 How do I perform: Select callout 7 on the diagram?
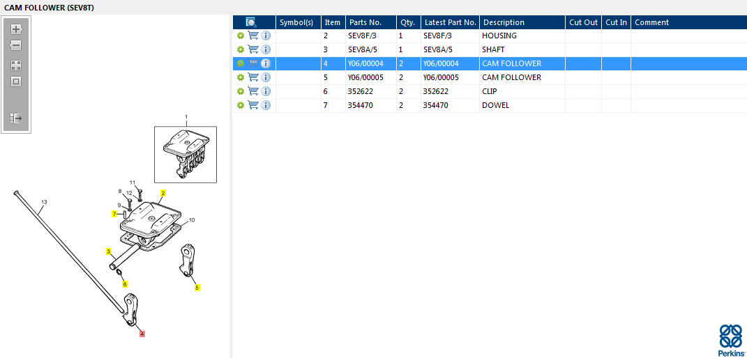[114, 214]
